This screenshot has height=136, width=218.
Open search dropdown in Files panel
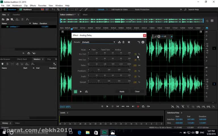(x=27, y=20)
